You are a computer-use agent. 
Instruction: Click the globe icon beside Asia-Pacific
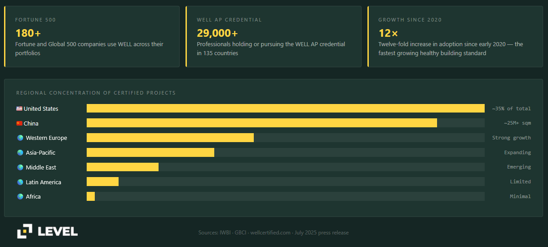(20, 152)
